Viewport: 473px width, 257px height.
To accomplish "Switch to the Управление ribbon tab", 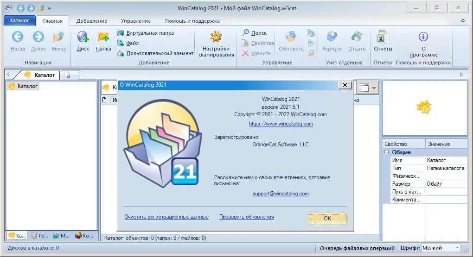I will (136, 21).
